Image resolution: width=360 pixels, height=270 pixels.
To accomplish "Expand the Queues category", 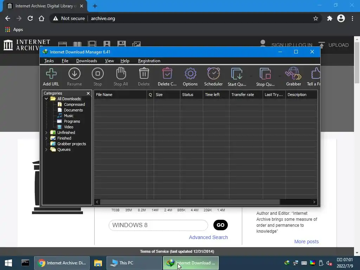I will coord(46,149).
